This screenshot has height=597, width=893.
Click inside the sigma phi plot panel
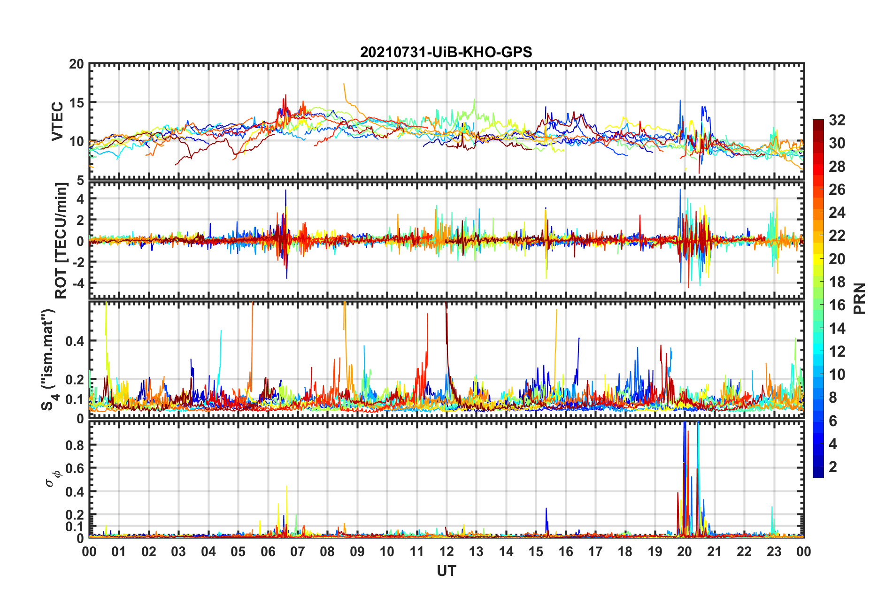coord(446,479)
